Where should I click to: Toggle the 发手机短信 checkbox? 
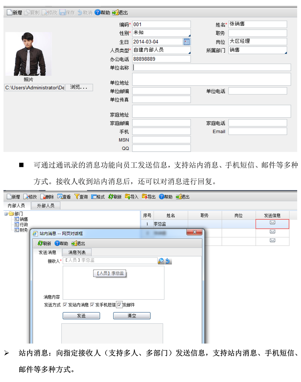click(x=92, y=305)
